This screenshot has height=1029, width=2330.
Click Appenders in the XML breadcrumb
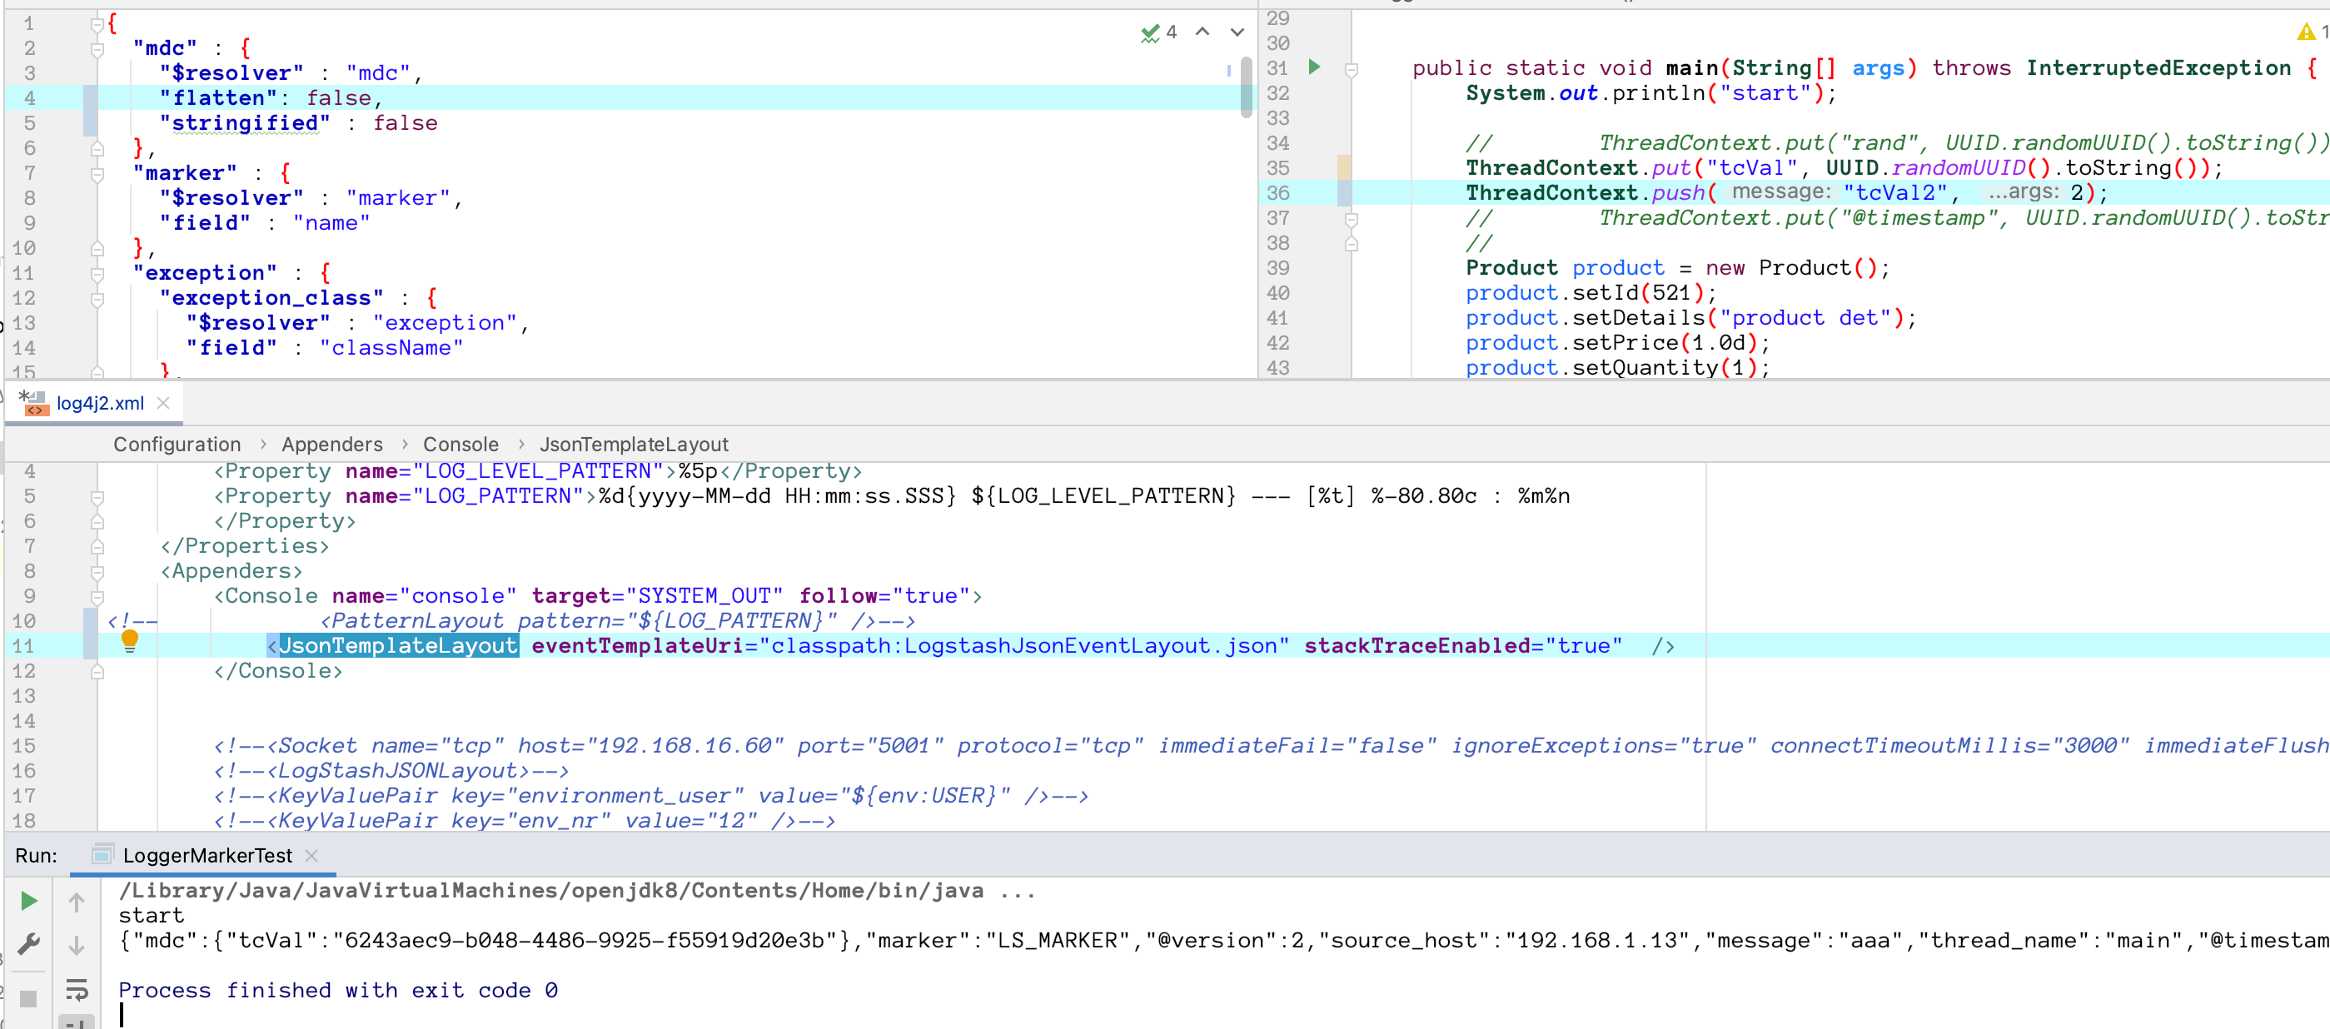(x=332, y=444)
